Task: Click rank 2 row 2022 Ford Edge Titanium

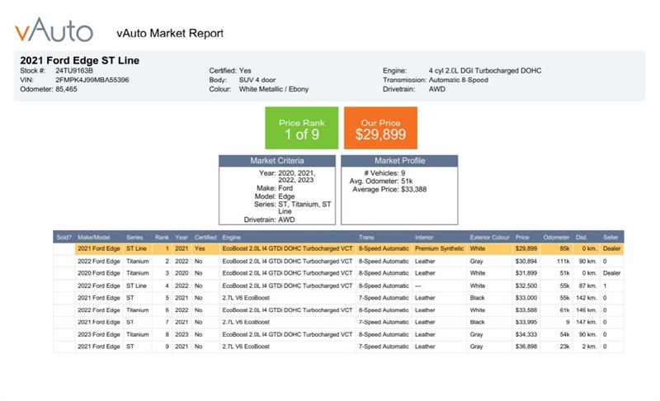Action: pos(338,262)
